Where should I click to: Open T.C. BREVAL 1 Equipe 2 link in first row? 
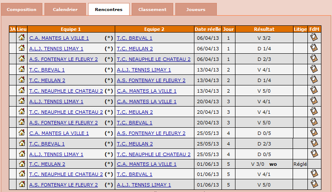click(135, 38)
